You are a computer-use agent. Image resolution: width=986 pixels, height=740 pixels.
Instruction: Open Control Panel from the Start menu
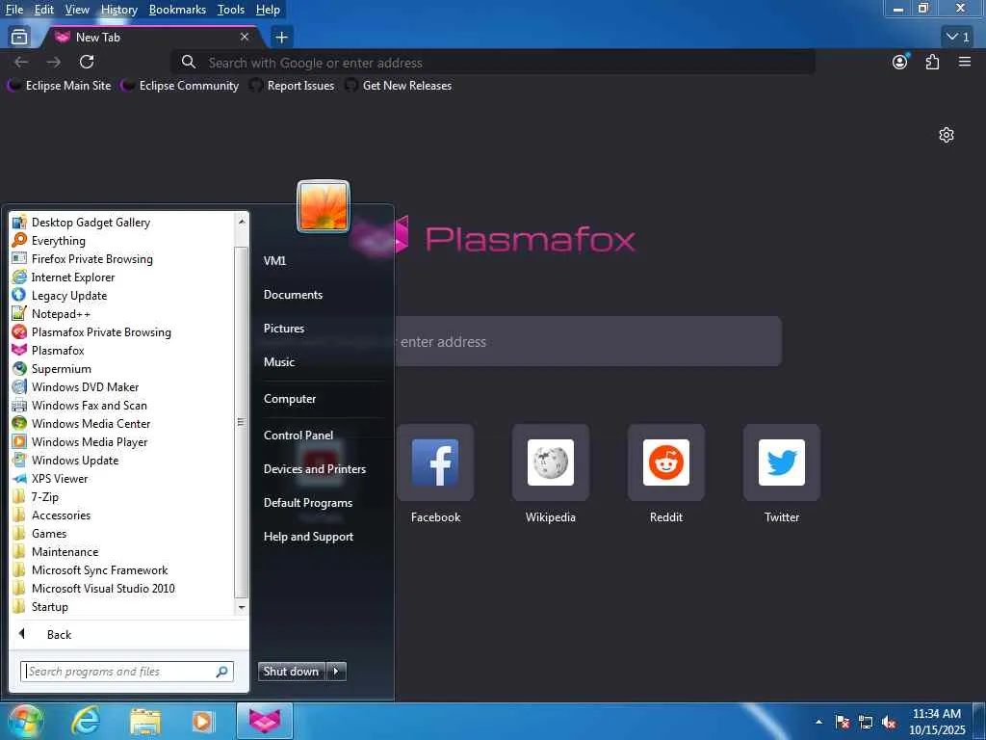coord(298,435)
